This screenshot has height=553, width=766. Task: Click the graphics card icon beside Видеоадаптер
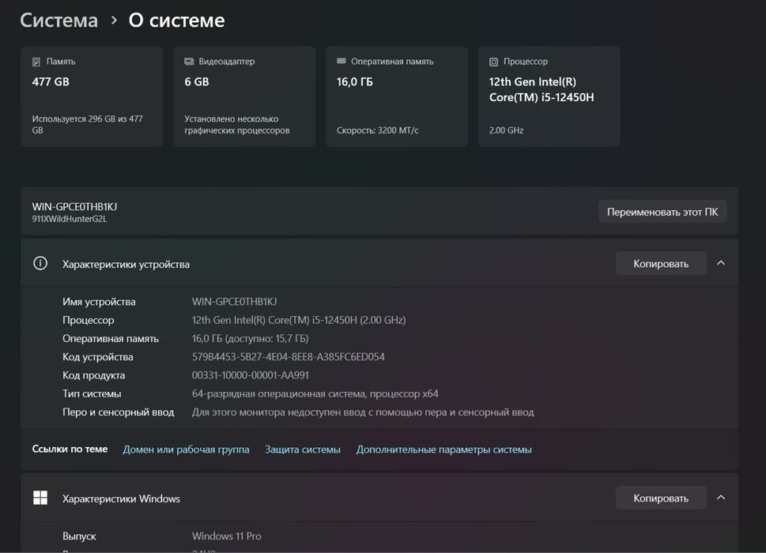click(189, 62)
